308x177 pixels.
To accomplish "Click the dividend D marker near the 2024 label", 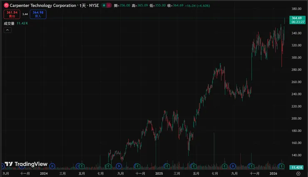I will click(x=52, y=166).
